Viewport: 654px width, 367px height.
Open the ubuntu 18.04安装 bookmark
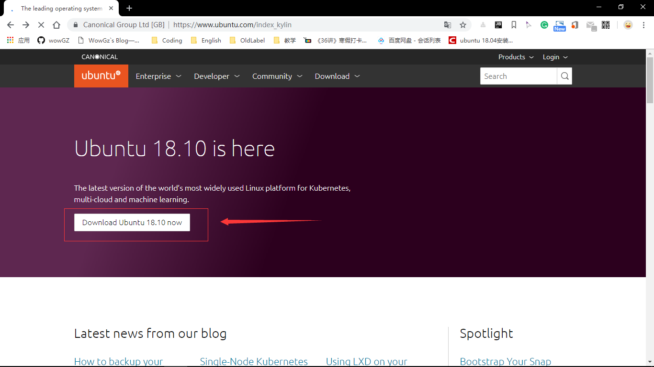tap(481, 41)
